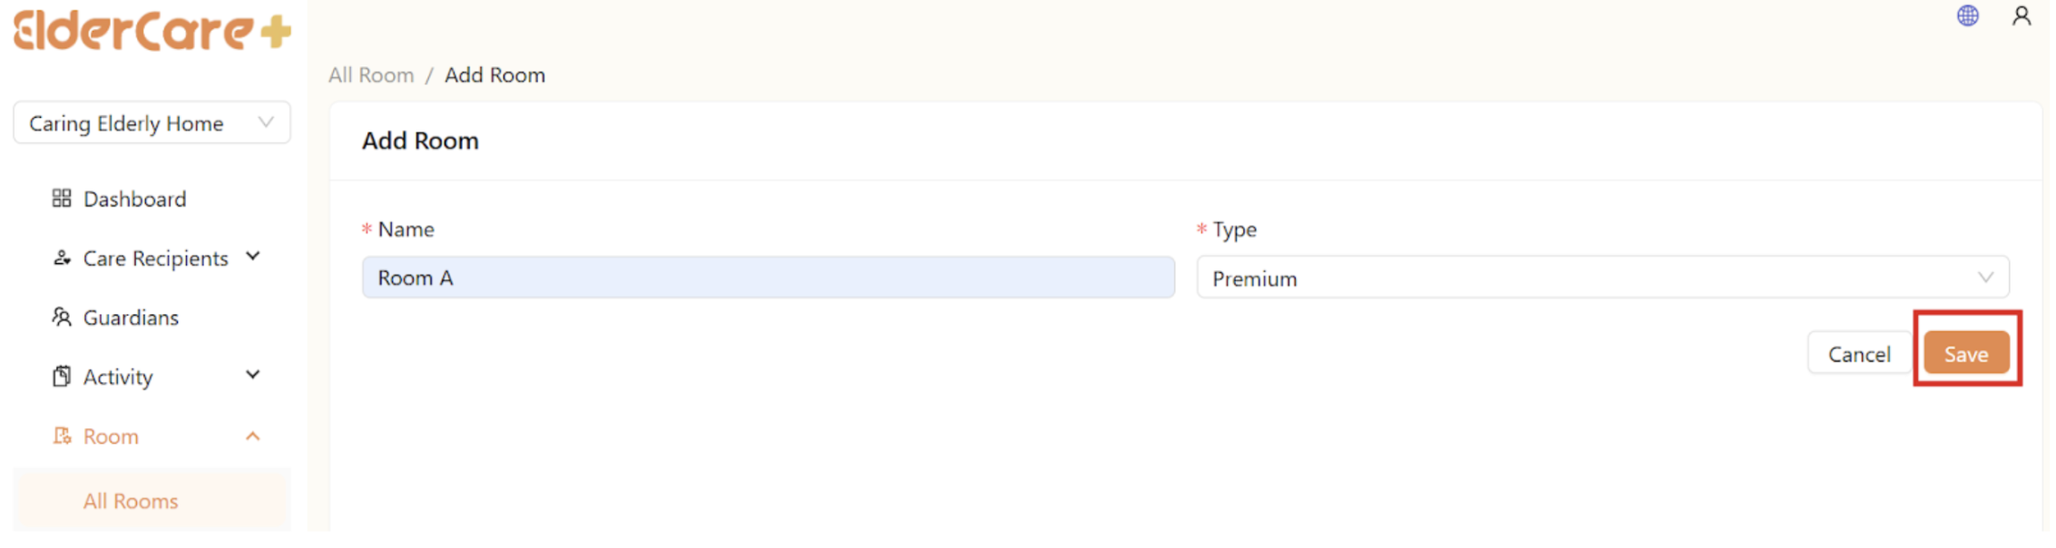Click the Room door icon
This screenshot has width=2056, height=548.
pyautogui.click(x=62, y=436)
